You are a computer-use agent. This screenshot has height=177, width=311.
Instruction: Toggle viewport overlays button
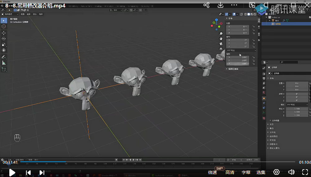click(234, 14)
